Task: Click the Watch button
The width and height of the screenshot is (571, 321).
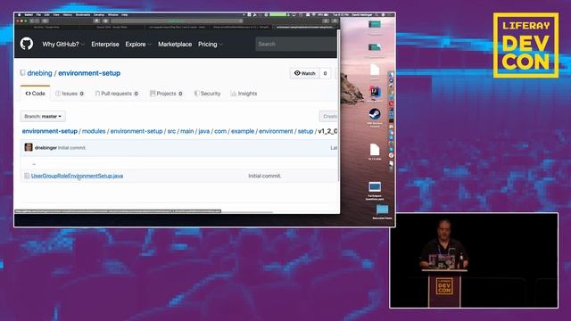Action: point(305,73)
